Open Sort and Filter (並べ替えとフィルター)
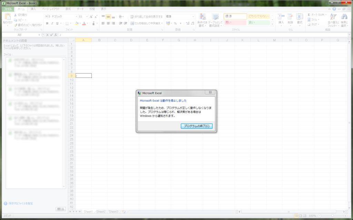Screen dimensions: 353x220 tap(333, 20)
